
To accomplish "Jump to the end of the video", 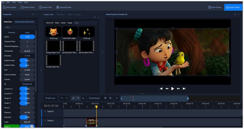I will 184,88.
